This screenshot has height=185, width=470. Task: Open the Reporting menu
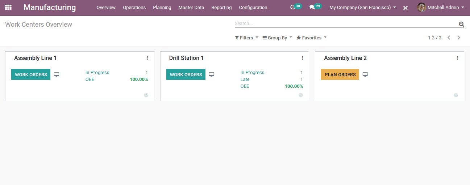[221, 7]
